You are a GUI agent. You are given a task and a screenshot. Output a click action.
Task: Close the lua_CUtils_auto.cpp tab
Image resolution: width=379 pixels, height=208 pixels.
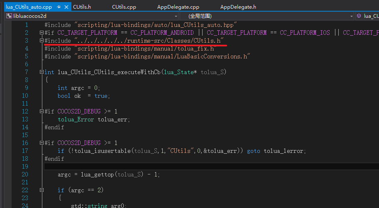click(x=66, y=7)
